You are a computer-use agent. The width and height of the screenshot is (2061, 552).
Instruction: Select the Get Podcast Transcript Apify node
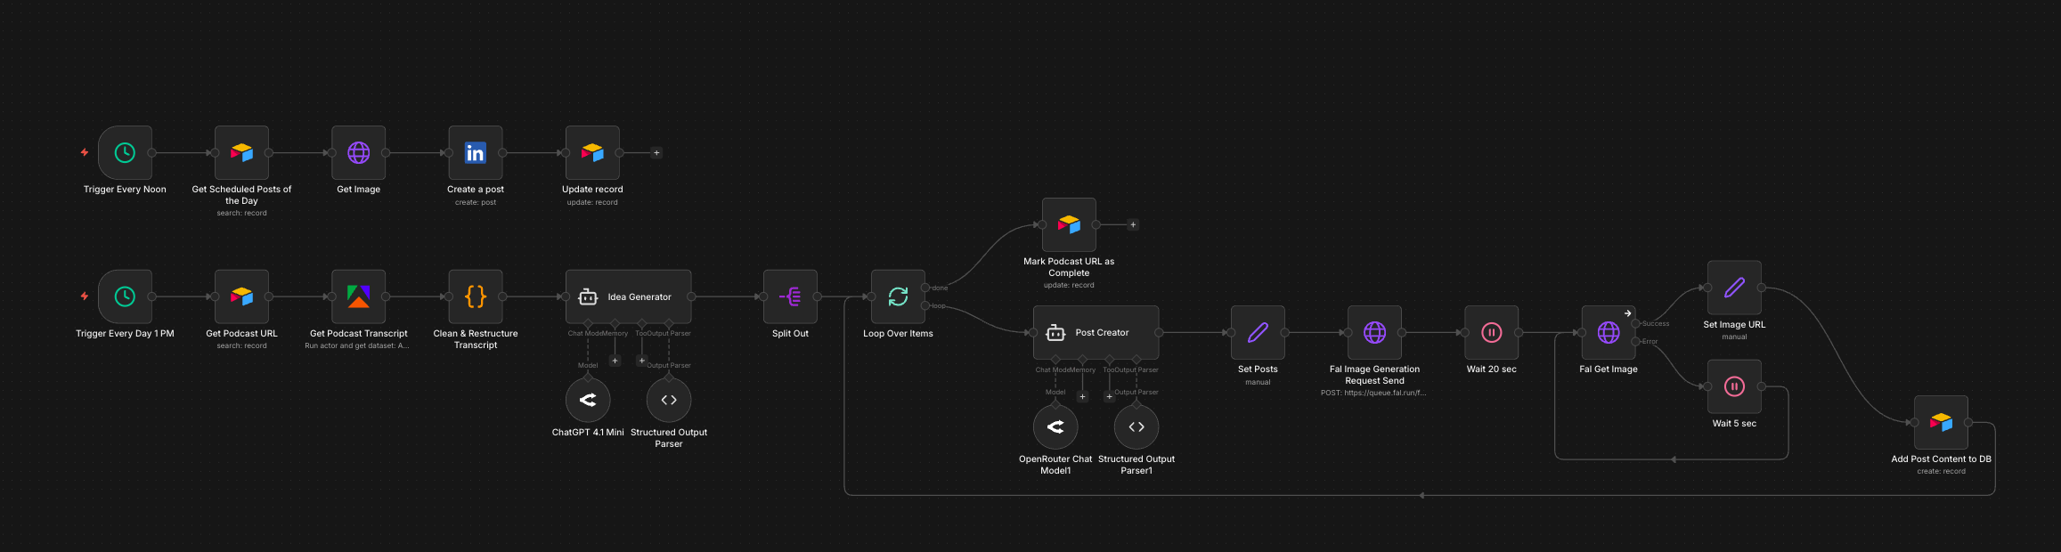tap(358, 296)
